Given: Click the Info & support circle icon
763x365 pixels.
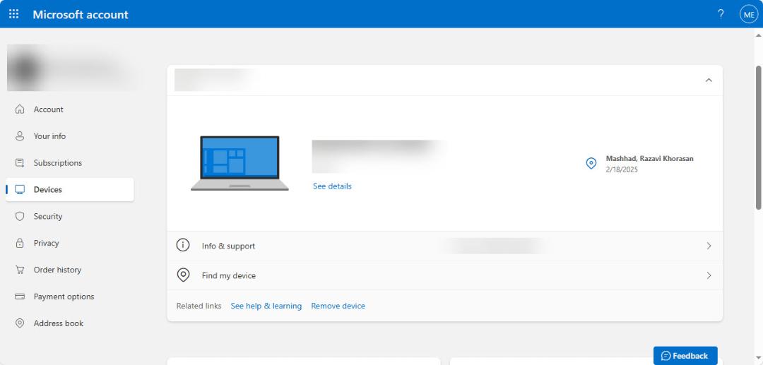Looking at the screenshot, I should 182,246.
